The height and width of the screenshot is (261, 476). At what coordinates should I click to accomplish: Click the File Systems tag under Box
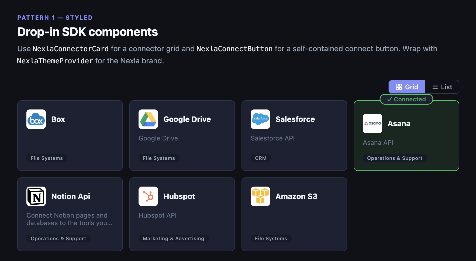47,158
